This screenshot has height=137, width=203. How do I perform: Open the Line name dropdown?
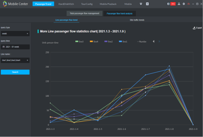(x=15, y=60)
